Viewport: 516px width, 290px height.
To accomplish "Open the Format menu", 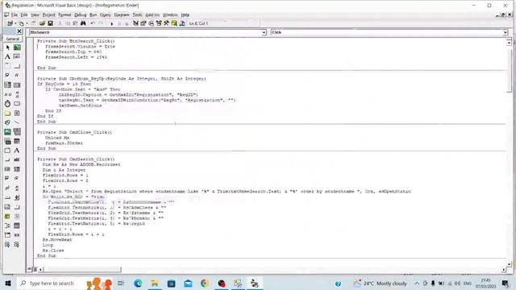I will [64, 14].
